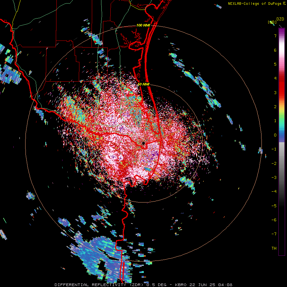This screenshot has height=287, width=287.
Task: Click the -1 value on color scale
Action: click(x=274, y=149)
